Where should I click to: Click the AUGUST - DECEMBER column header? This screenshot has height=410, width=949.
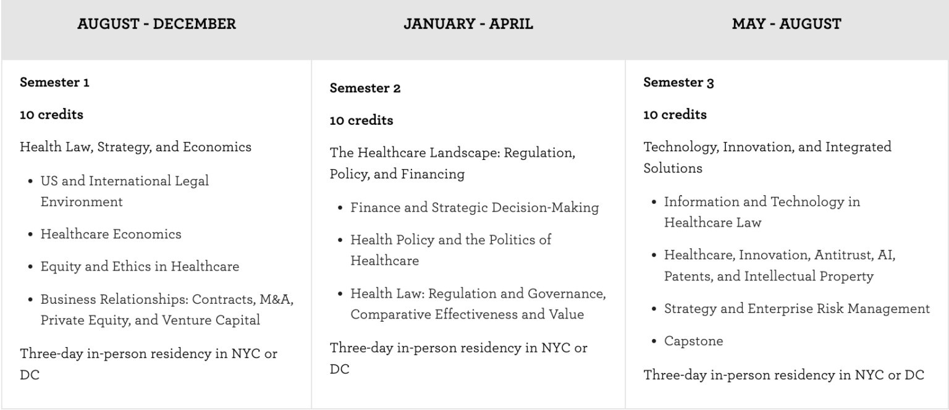click(156, 24)
